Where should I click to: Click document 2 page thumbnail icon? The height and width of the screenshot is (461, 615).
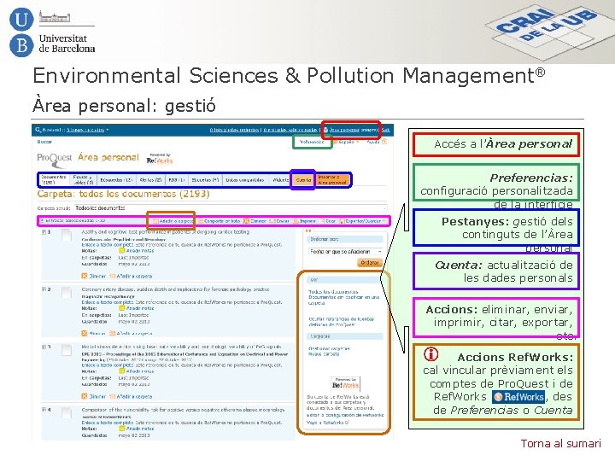67,293
